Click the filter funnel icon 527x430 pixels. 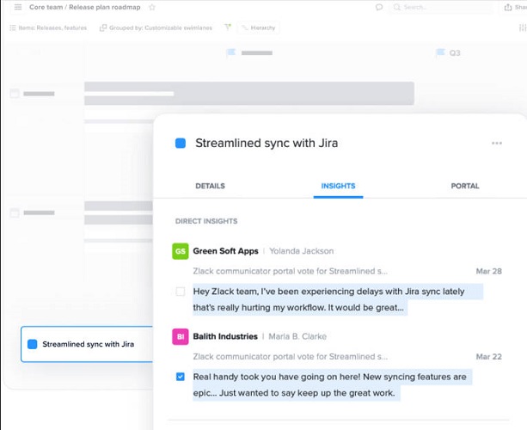tap(228, 27)
